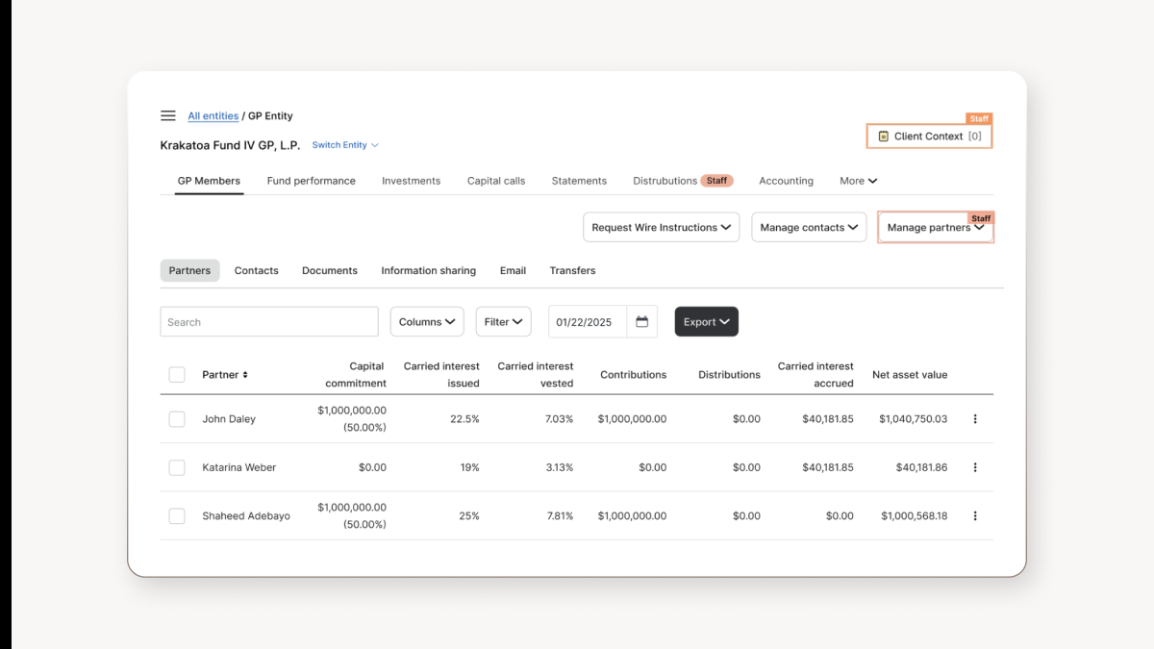Open the actions menu for Shaheed Adebayo
Screen dimensions: 1154x649
[975, 515]
